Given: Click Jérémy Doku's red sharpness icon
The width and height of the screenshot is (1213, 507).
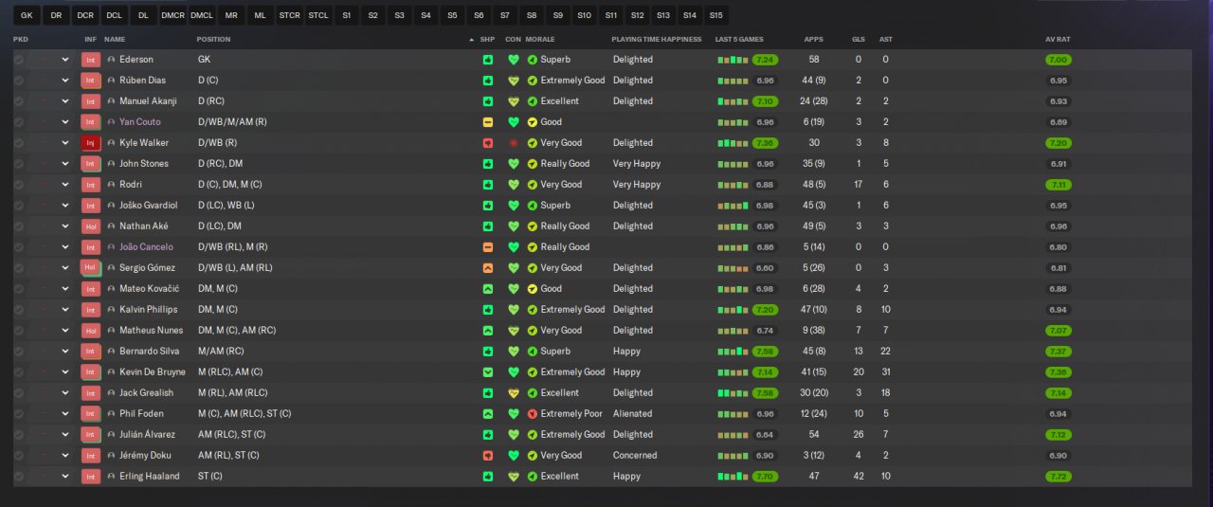Looking at the screenshot, I should (488, 455).
